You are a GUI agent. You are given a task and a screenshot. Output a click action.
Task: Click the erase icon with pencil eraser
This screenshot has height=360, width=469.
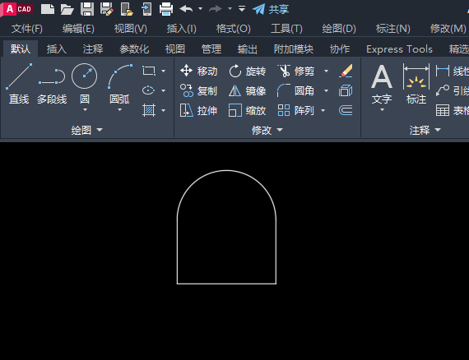[346, 72]
